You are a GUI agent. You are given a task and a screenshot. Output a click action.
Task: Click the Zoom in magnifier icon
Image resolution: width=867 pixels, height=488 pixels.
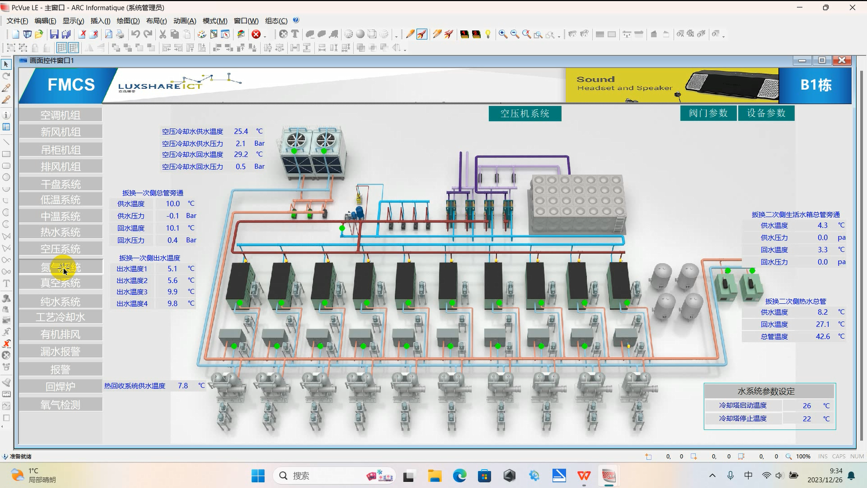point(503,34)
